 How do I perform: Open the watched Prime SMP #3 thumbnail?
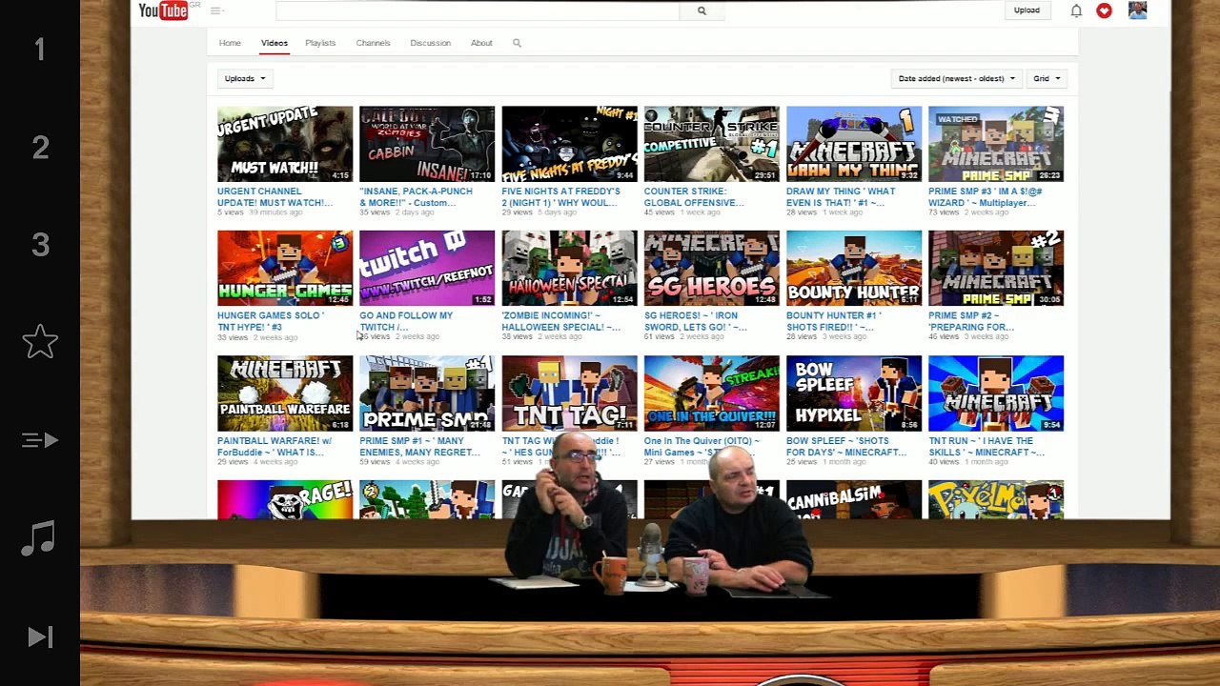click(x=996, y=144)
